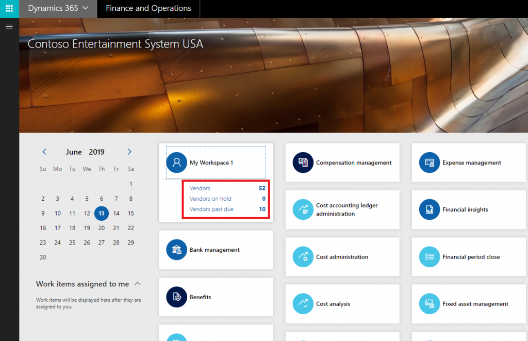This screenshot has height=341, width=528.
Task: Click Contoso Entertainment System USA title
Action: pyautogui.click(x=115, y=44)
